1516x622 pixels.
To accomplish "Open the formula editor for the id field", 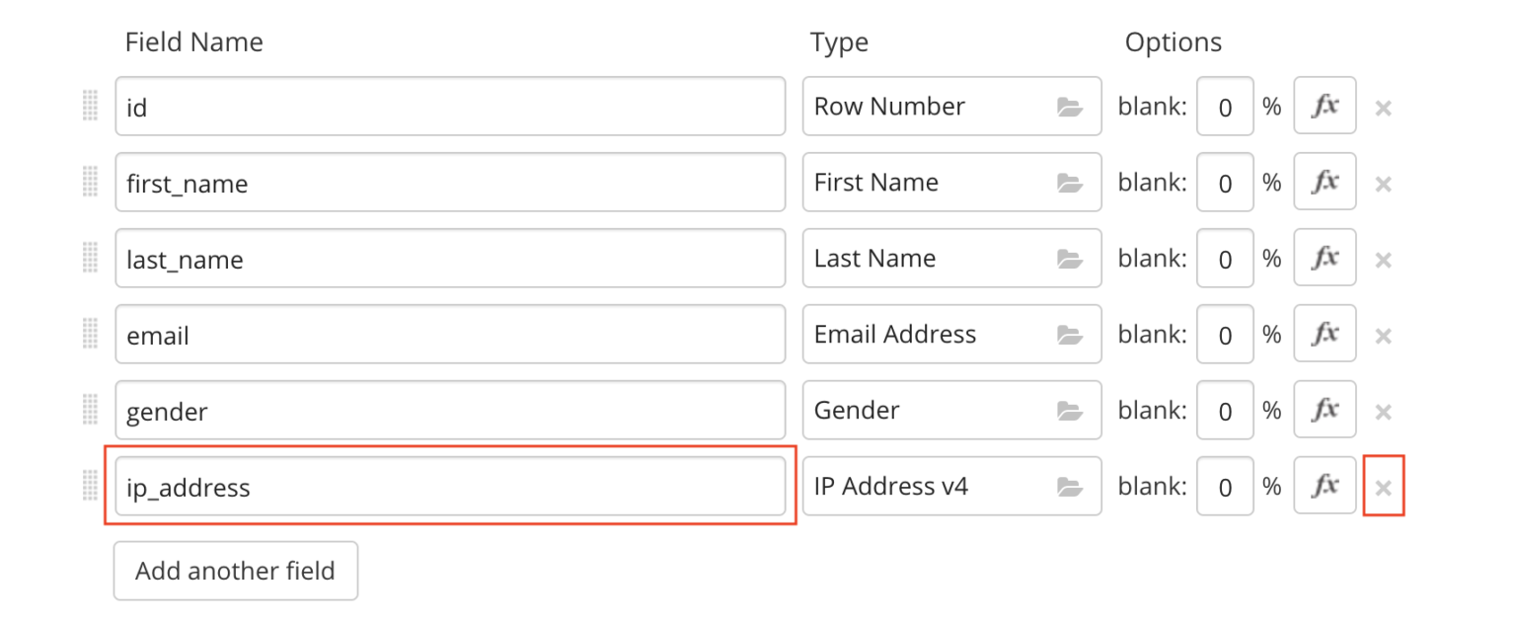I will tap(1325, 106).
